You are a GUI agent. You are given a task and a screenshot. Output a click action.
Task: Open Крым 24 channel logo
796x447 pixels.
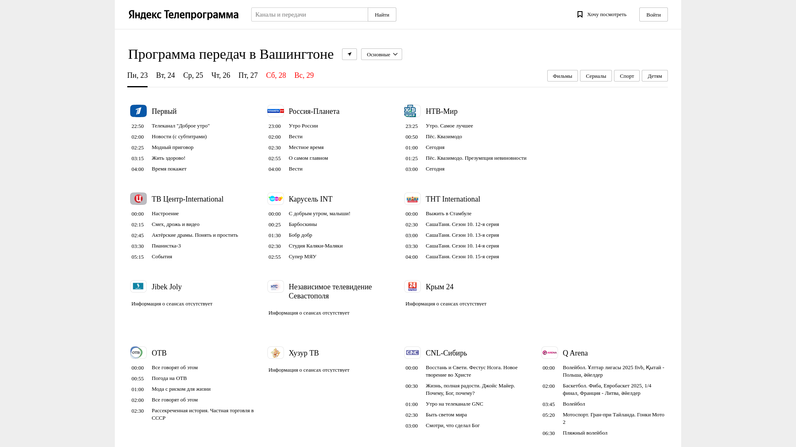tap(413, 286)
